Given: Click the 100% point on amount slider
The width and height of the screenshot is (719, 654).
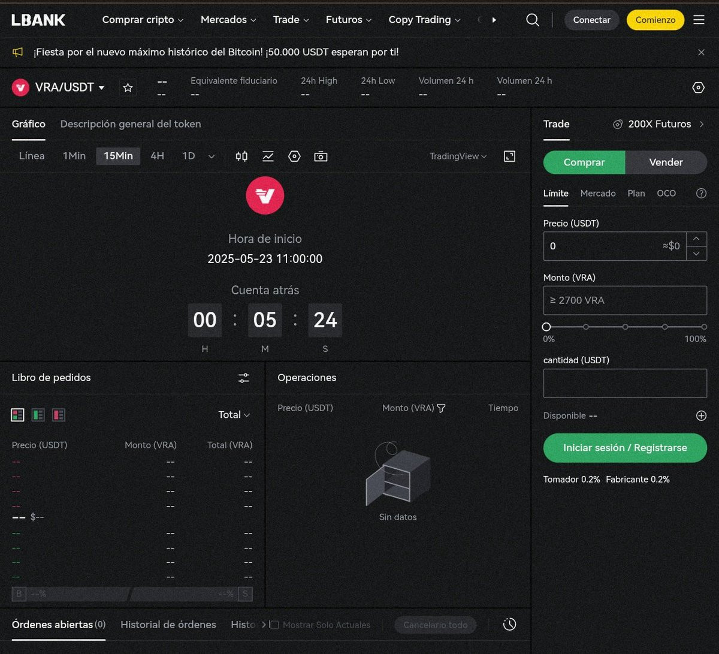Looking at the screenshot, I should tap(704, 327).
